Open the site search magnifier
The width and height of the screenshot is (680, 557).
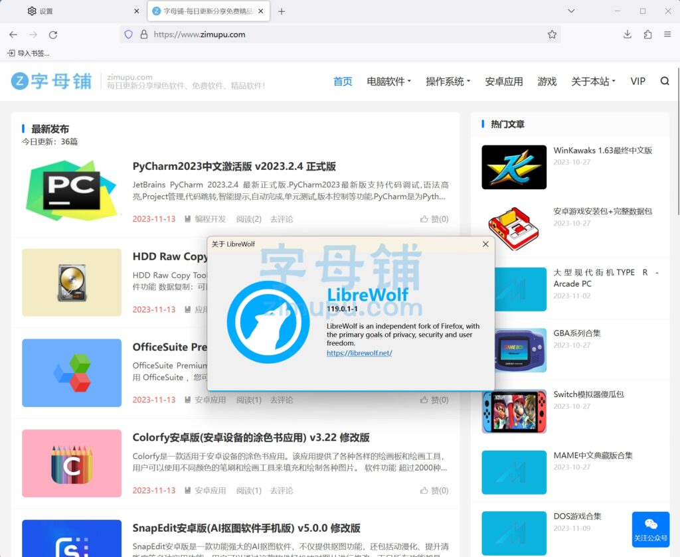(665, 81)
